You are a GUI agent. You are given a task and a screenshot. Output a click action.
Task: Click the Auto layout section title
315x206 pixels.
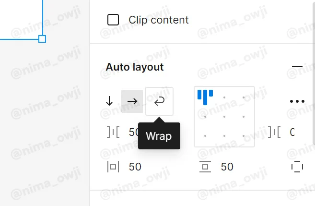tap(135, 67)
